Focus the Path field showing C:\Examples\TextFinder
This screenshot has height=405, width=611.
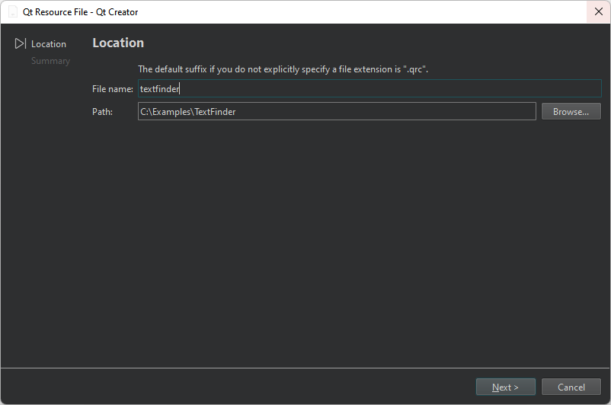point(337,112)
